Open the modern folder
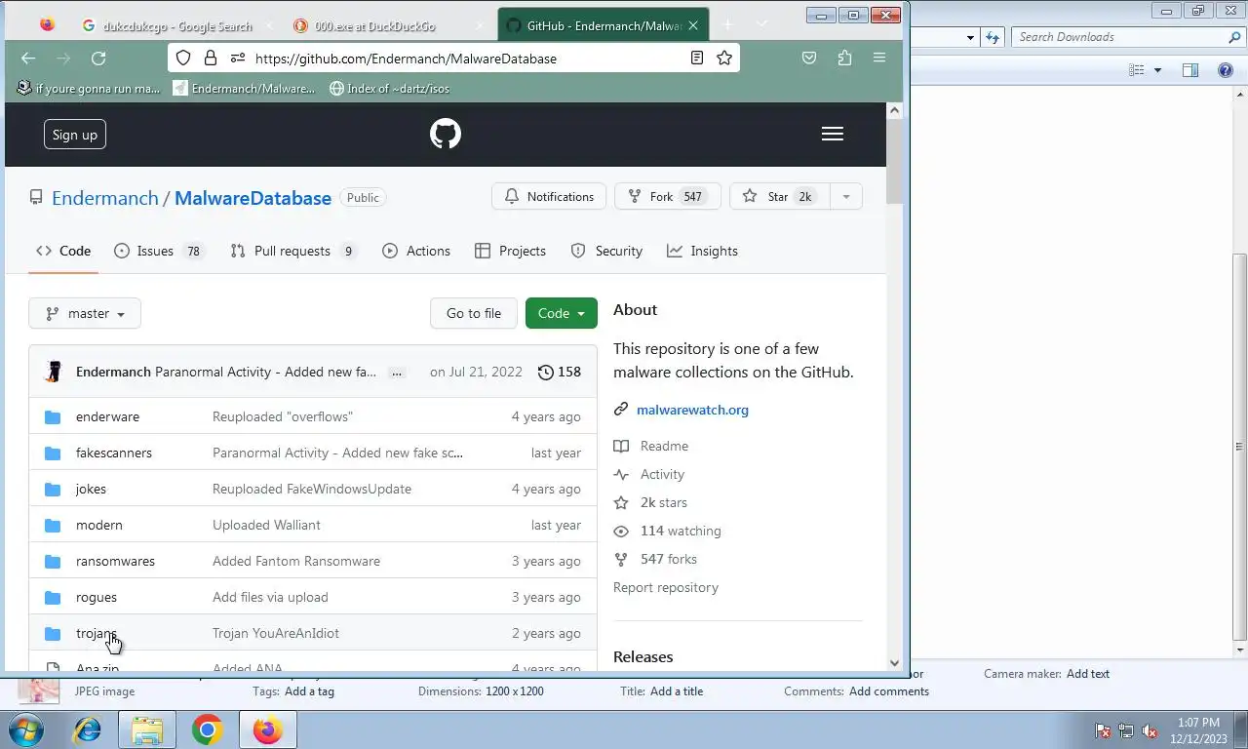1248x749 pixels. [99, 525]
